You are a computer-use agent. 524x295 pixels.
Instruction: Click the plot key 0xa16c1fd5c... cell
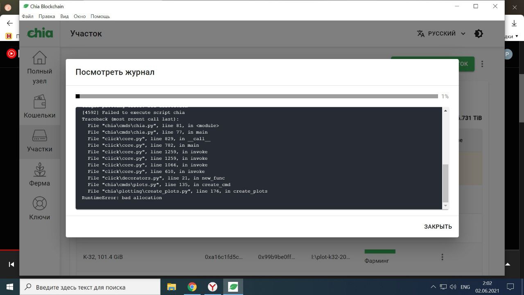[224, 257]
